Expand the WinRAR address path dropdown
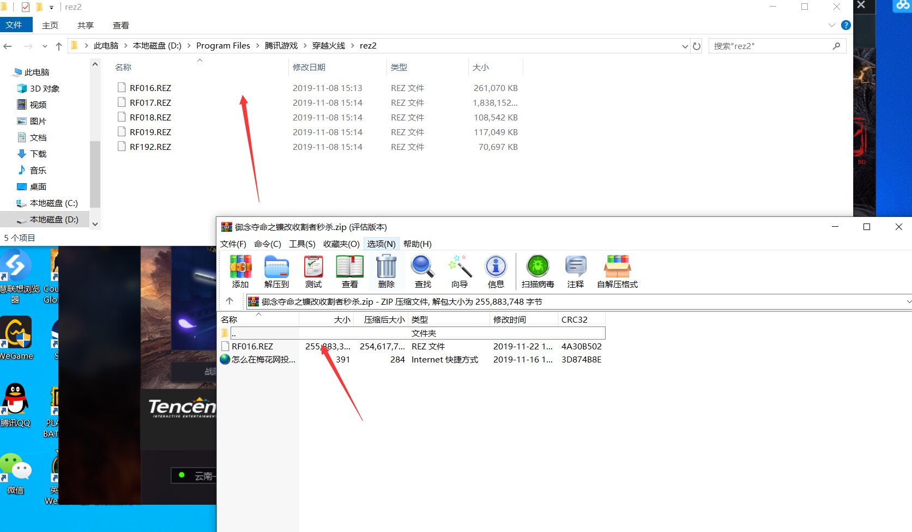912x532 pixels. coord(908,301)
